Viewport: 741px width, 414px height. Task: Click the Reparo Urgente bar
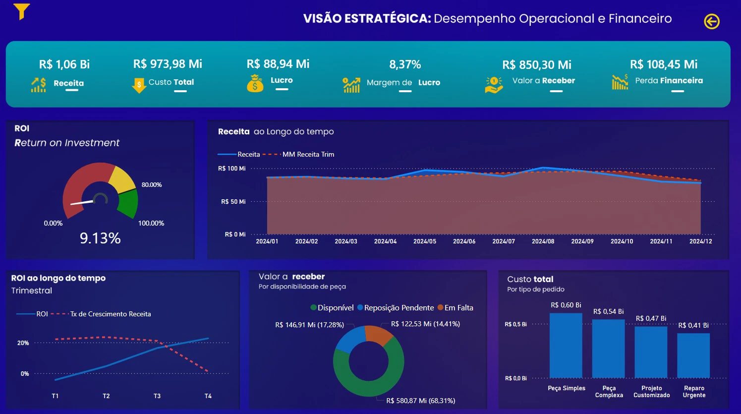[694, 355]
